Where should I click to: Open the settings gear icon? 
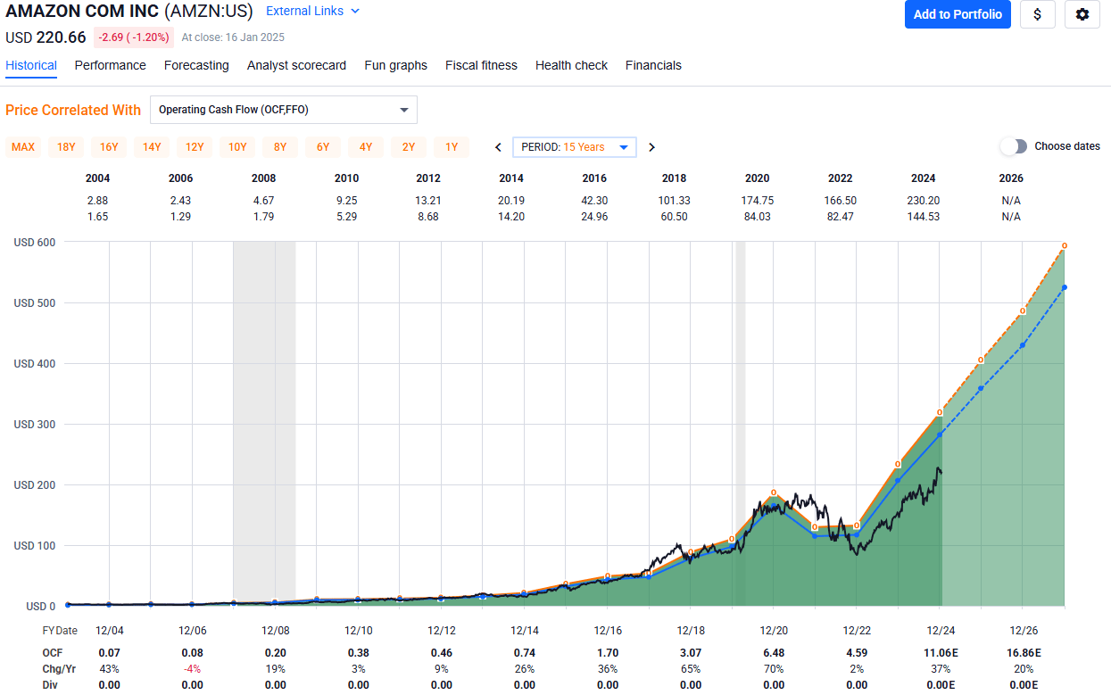pos(1082,14)
